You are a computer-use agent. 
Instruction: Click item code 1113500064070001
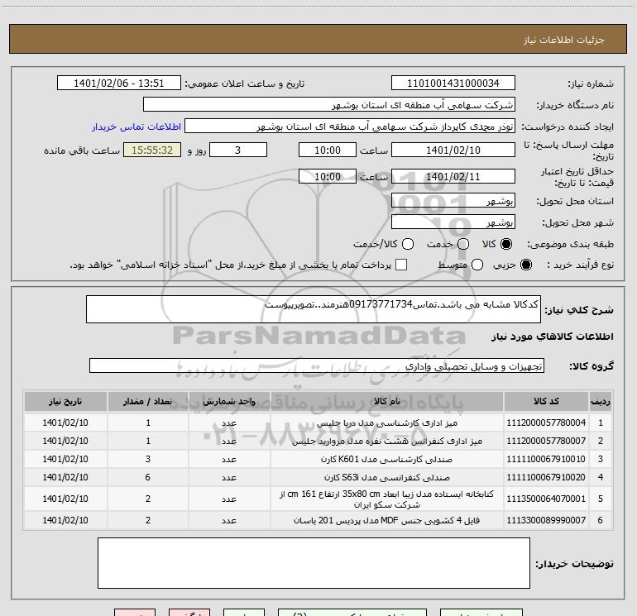(546, 499)
